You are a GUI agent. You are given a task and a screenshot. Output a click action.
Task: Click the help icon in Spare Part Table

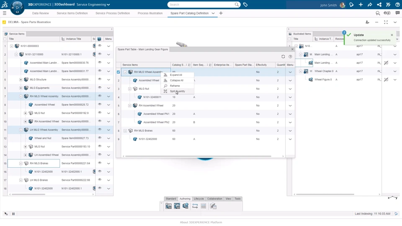290,57
